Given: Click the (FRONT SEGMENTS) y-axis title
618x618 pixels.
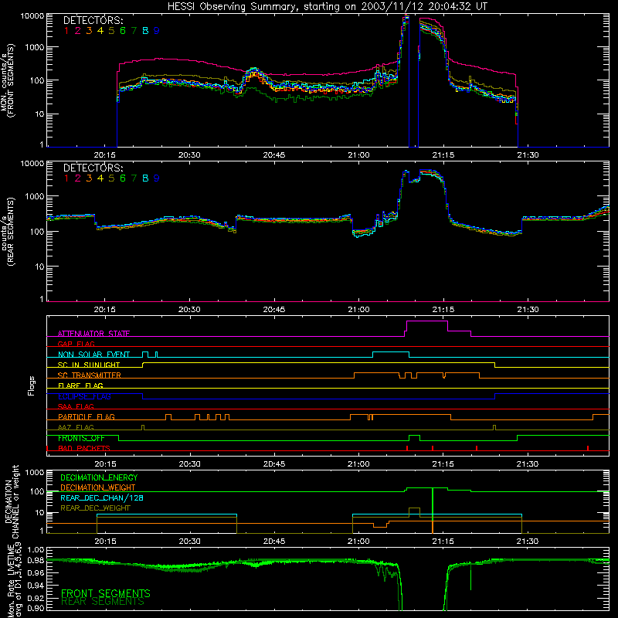Looking at the screenshot, I should click(11, 80).
